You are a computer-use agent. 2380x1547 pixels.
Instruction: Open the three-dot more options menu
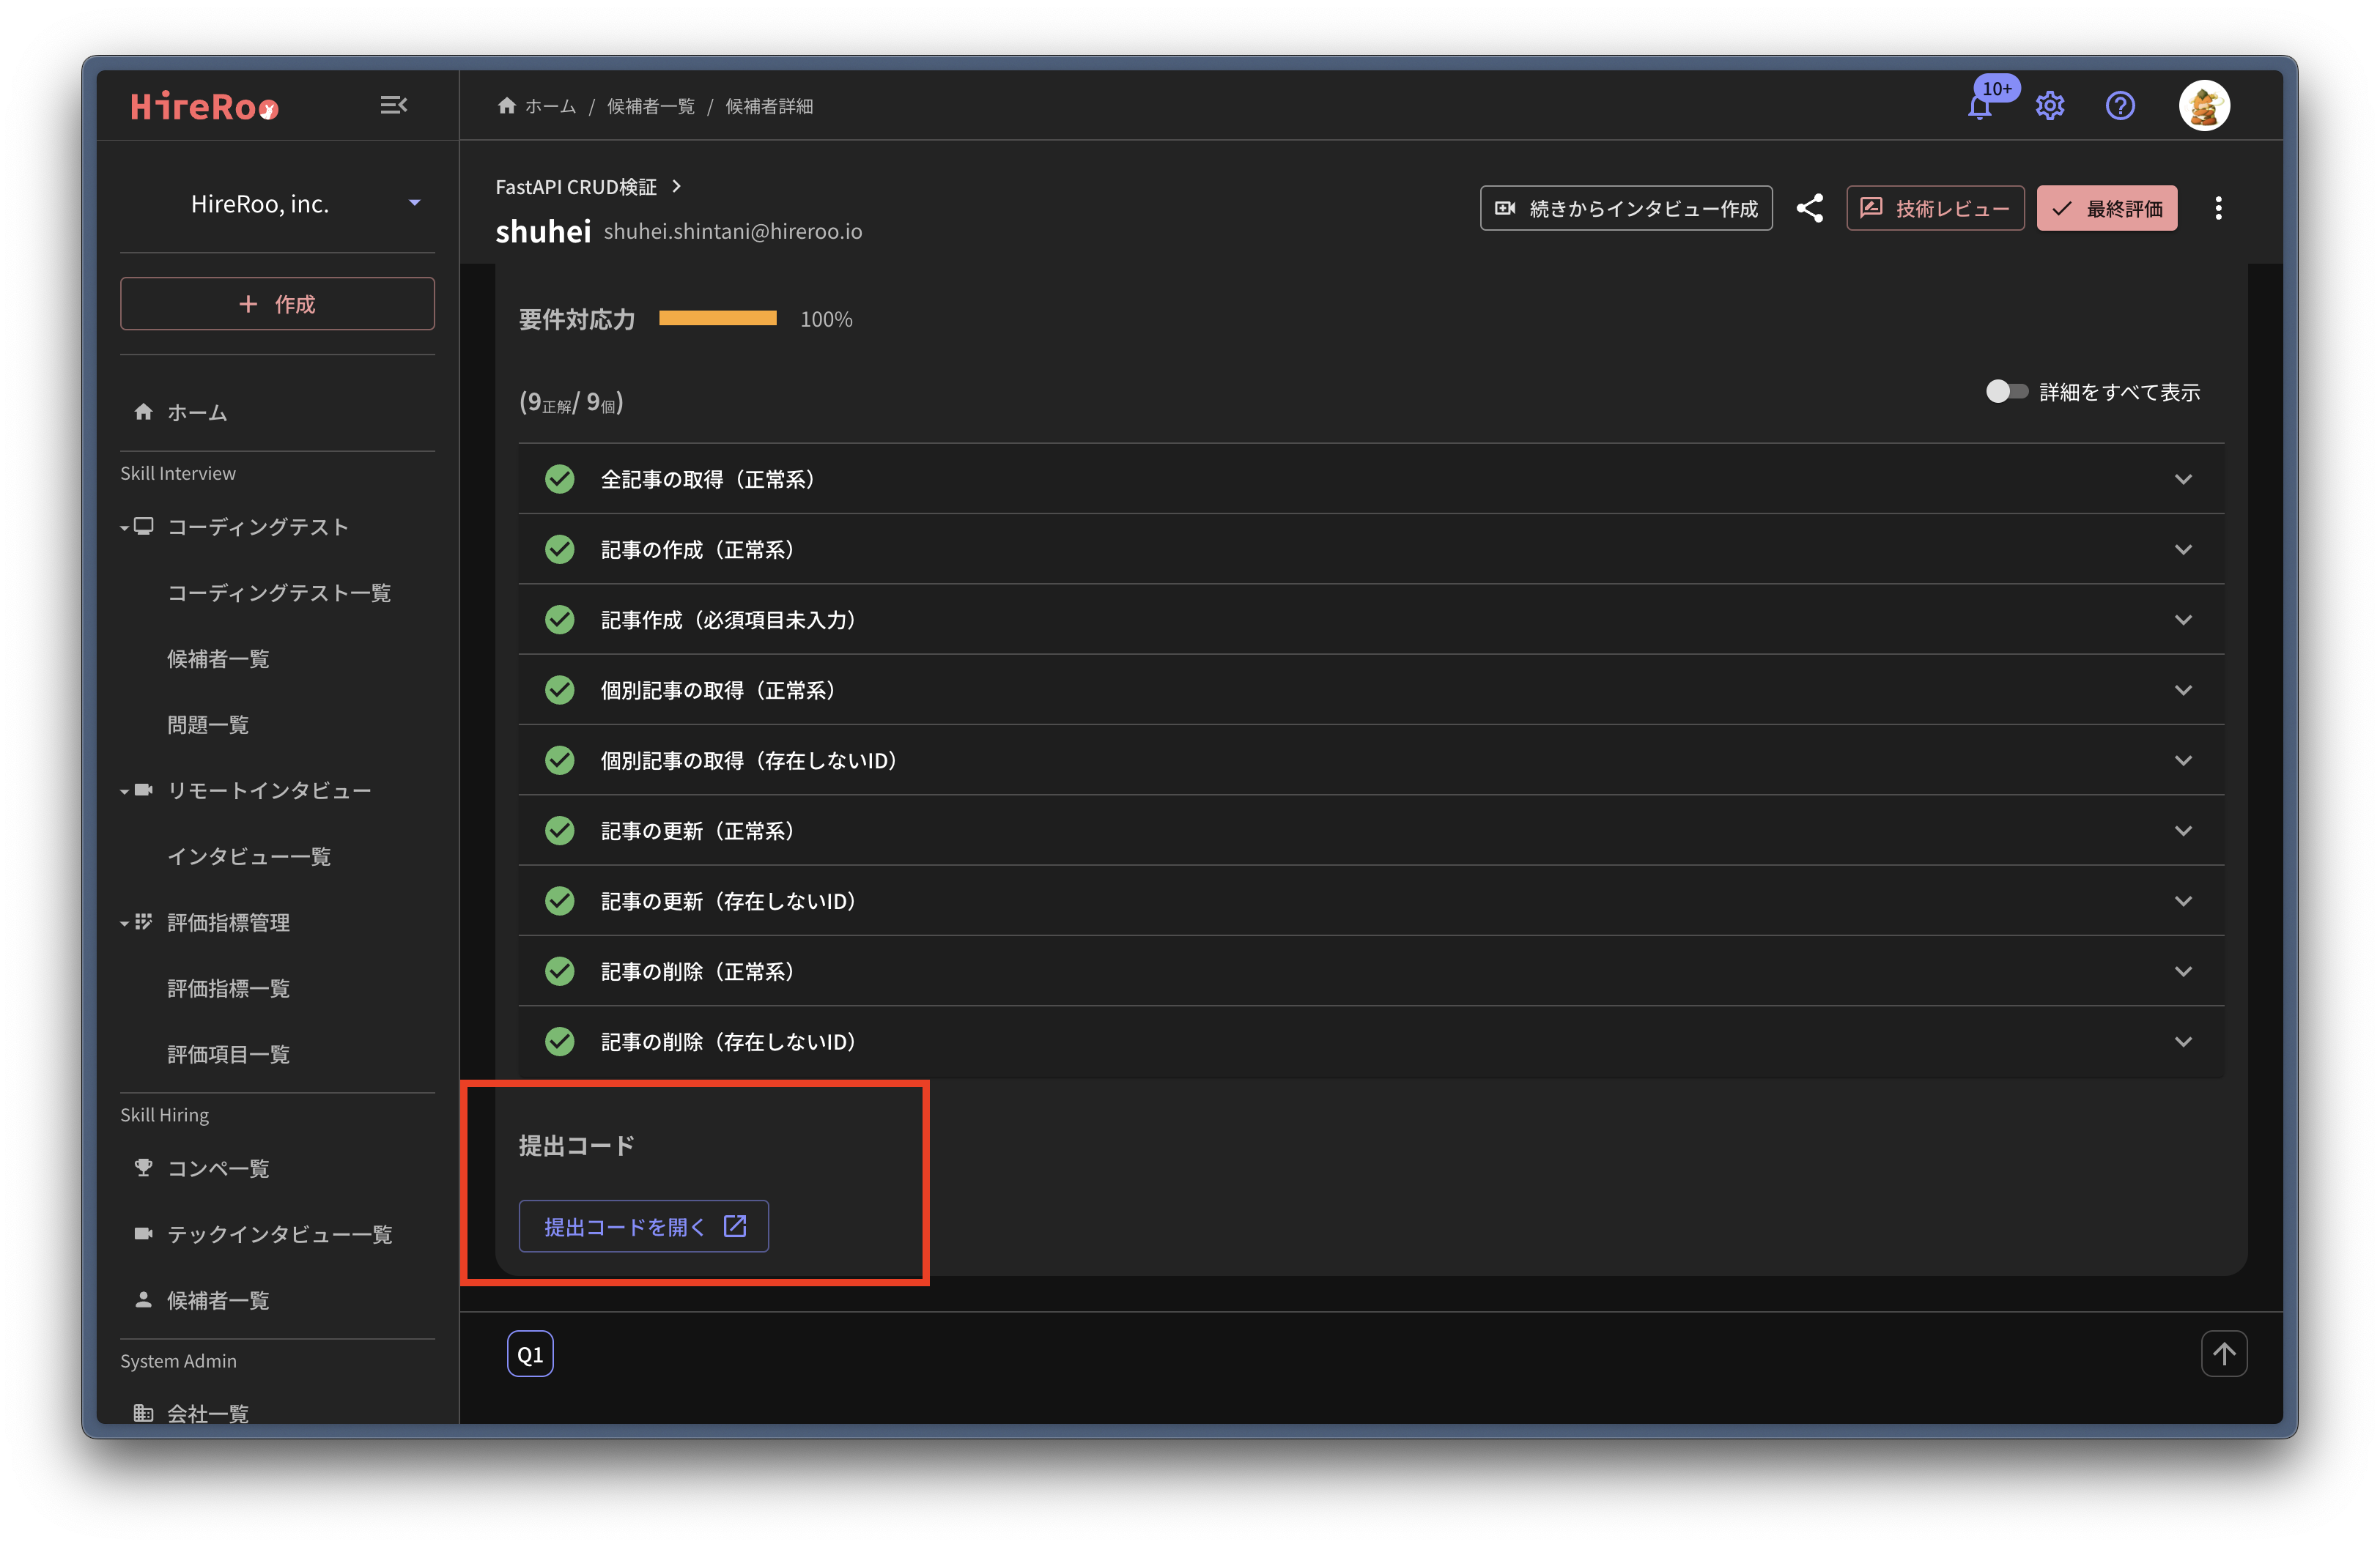tap(2218, 208)
